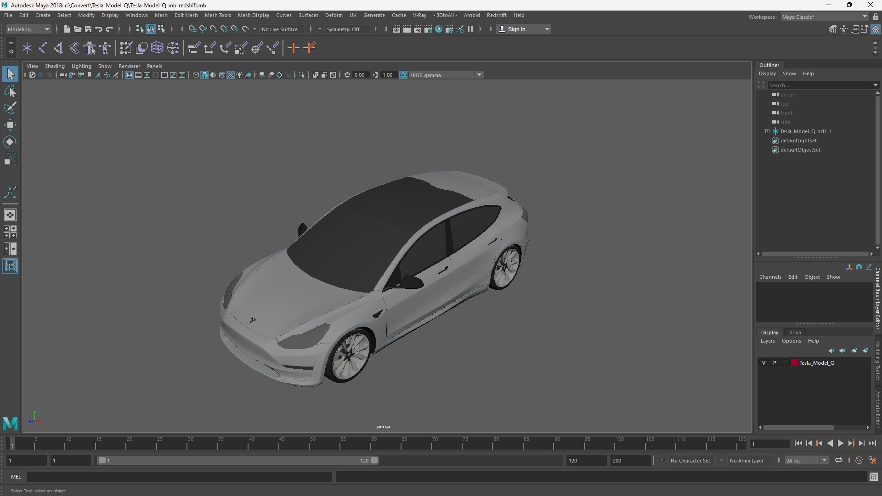The width and height of the screenshot is (882, 496).
Task: Switch to single pane layout
Action: pos(10,215)
